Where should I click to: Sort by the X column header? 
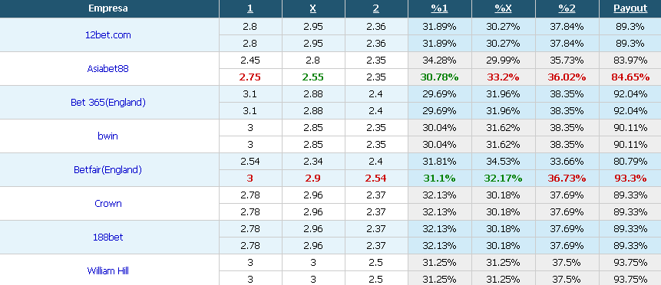point(313,8)
